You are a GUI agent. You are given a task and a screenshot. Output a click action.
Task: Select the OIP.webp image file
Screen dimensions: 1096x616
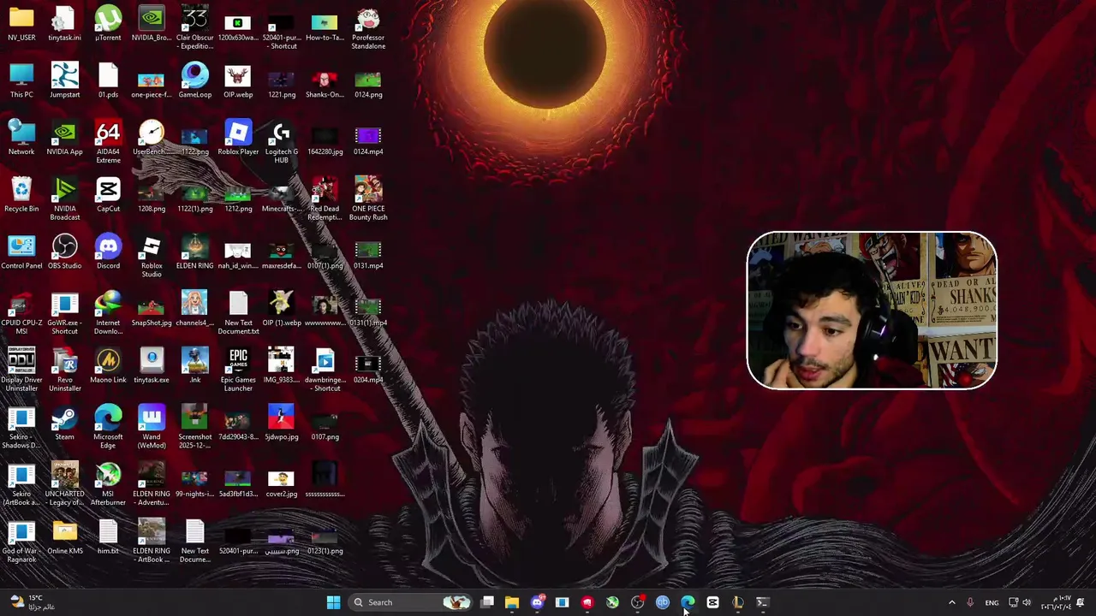238,80
